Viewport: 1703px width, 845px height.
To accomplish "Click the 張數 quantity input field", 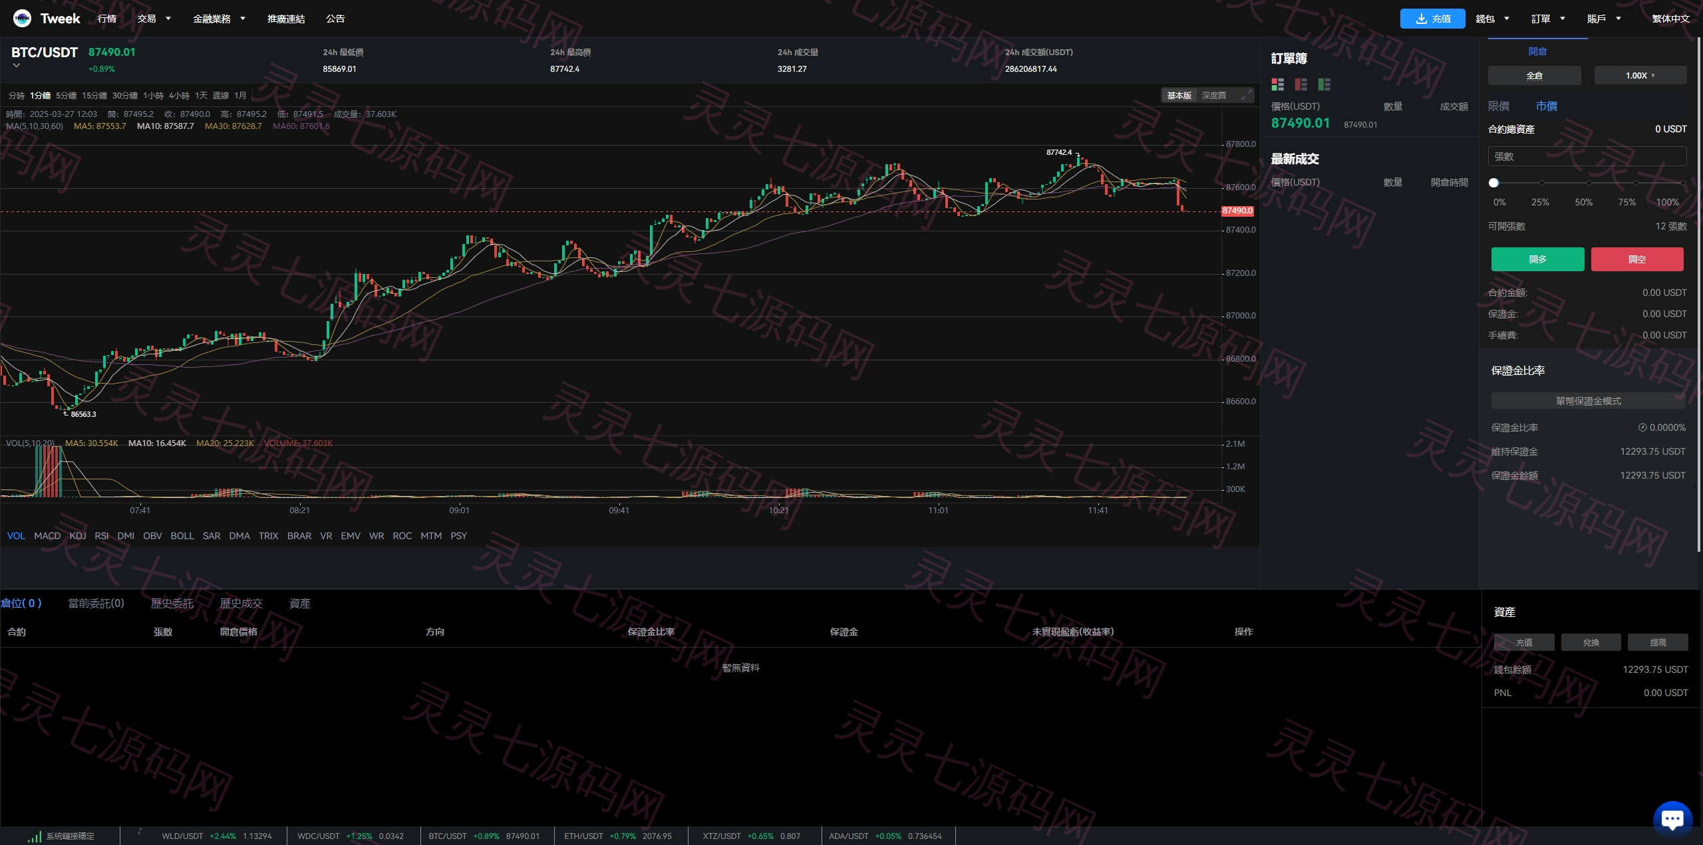I will (x=1587, y=156).
